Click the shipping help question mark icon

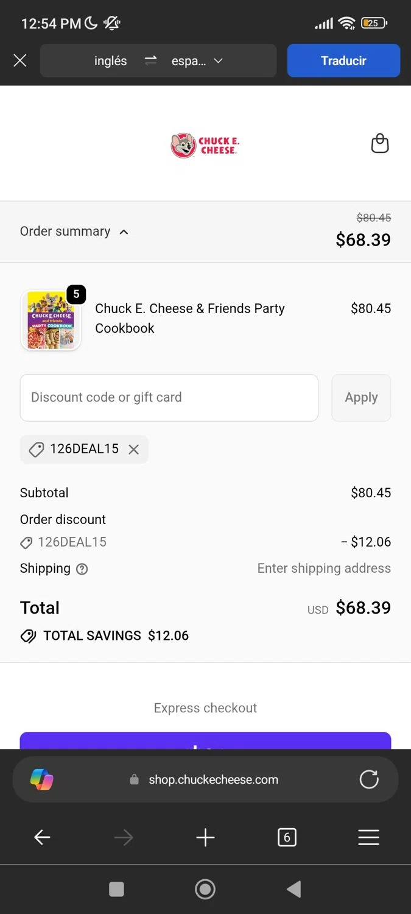[x=82, y=569]
